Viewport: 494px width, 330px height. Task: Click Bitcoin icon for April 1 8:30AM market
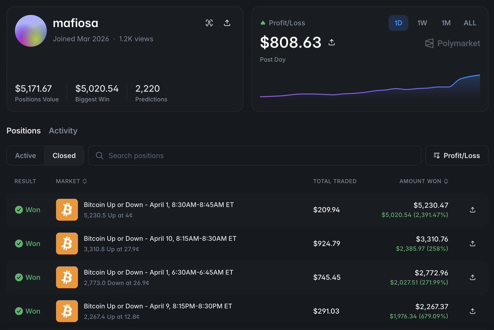coord(67,210)
